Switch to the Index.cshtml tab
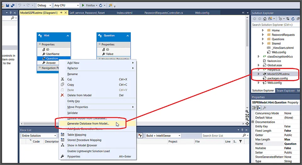This screenshot has height=165, width=302. [125, 13]
